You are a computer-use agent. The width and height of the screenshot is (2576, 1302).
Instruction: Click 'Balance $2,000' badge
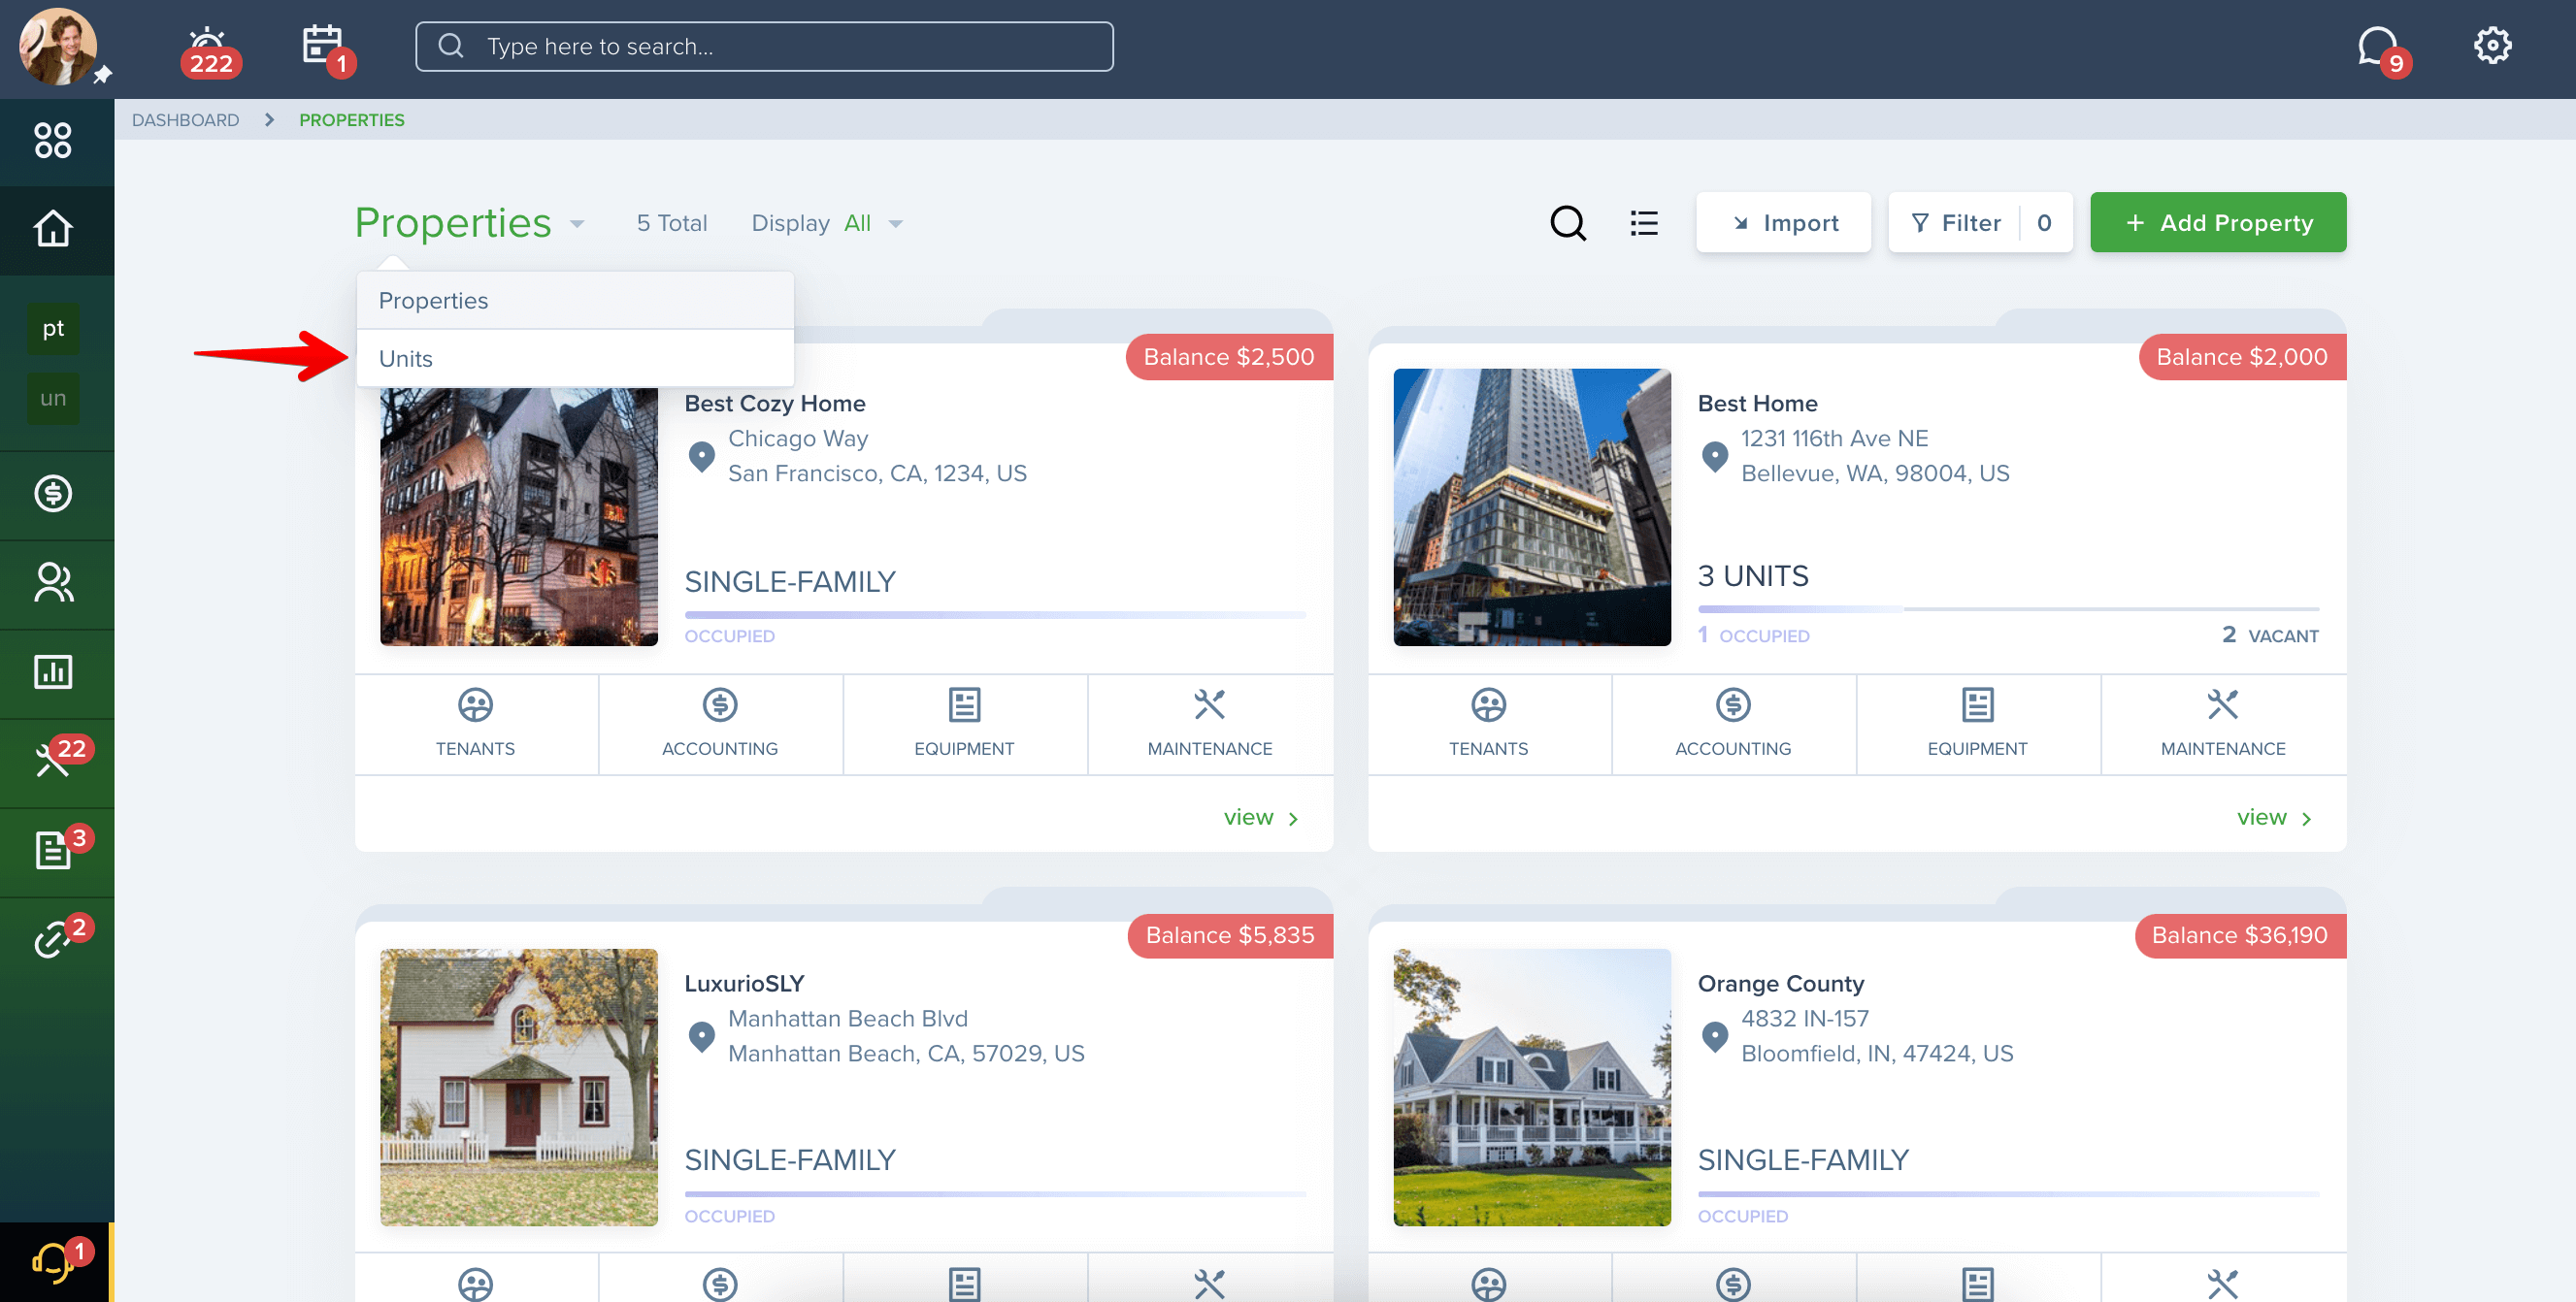[x=2242, y=357]
